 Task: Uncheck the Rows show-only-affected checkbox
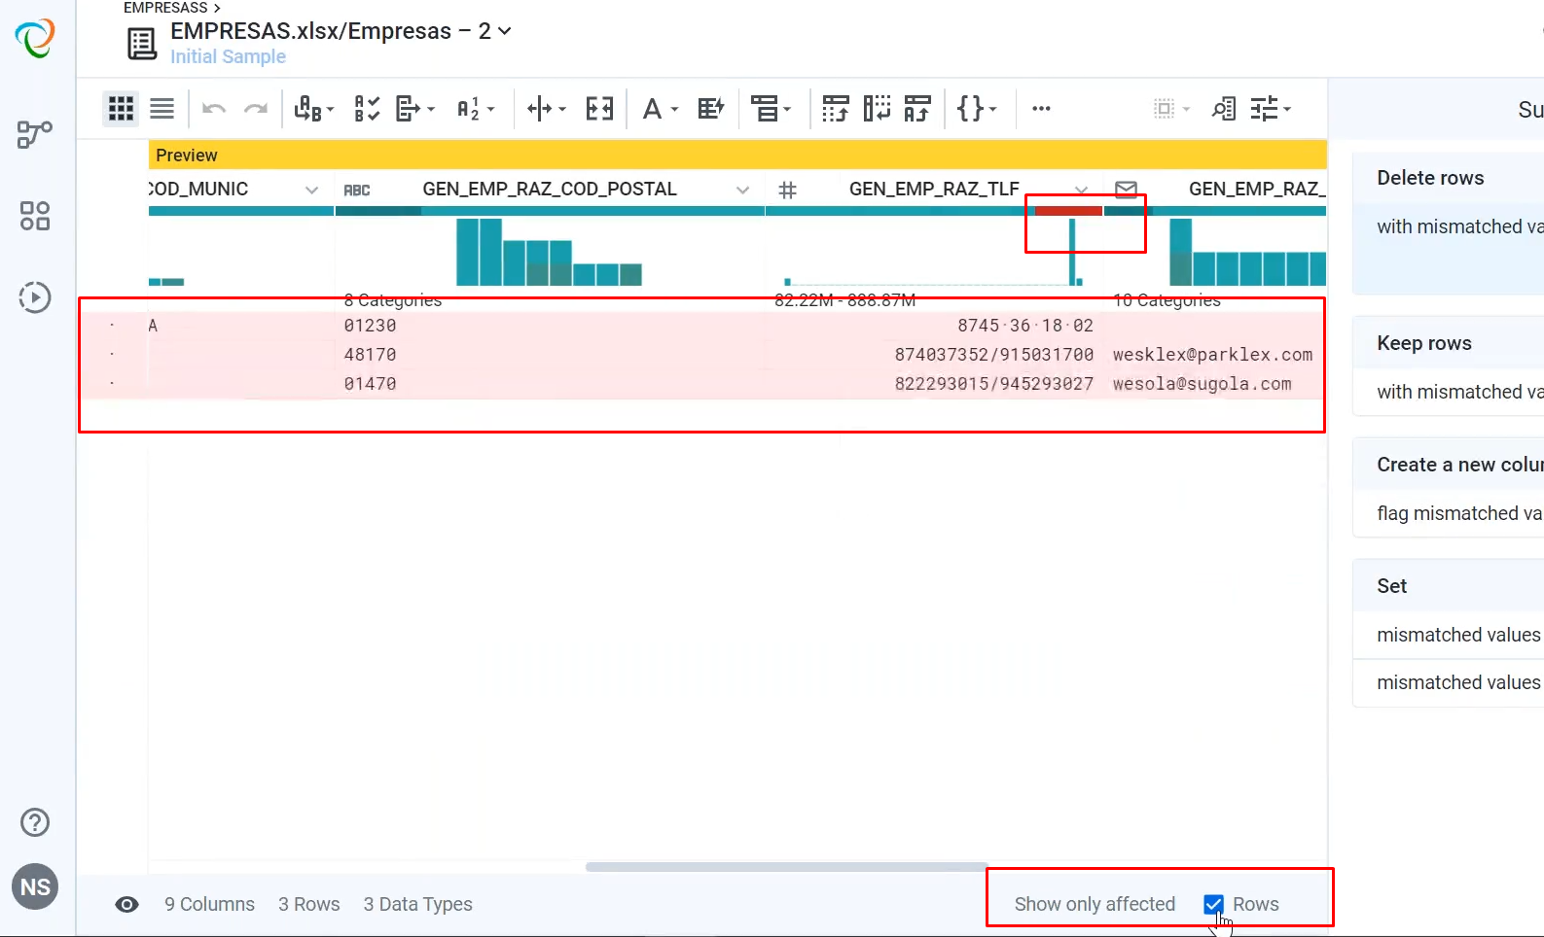1213,904
